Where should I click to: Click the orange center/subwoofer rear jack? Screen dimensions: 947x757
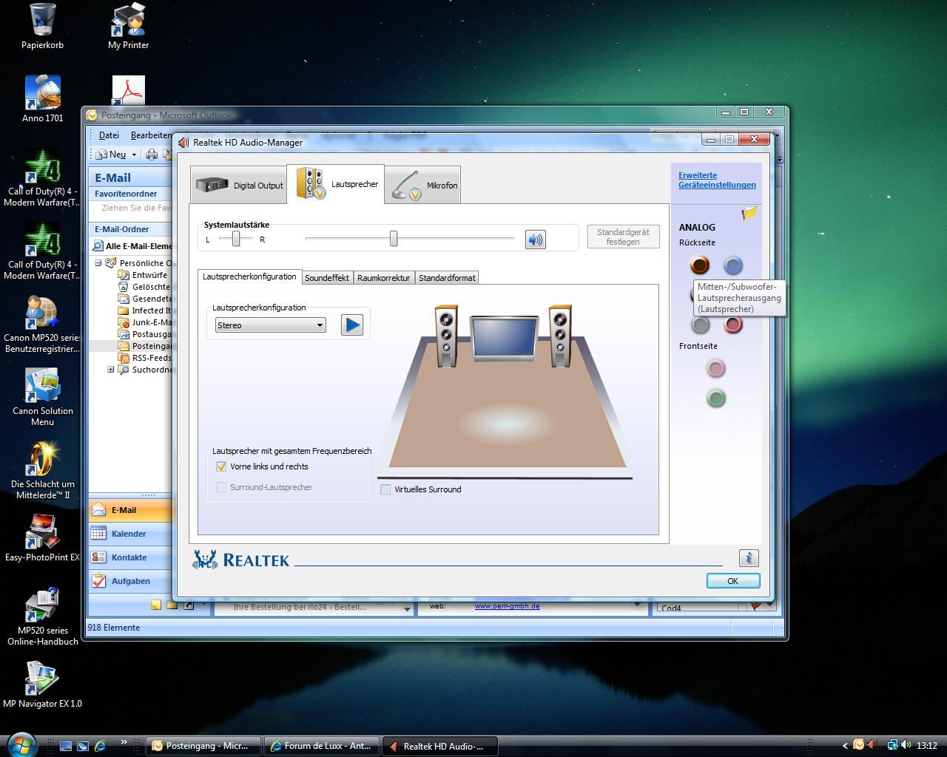pyautogui.click(x=699, y=265)
